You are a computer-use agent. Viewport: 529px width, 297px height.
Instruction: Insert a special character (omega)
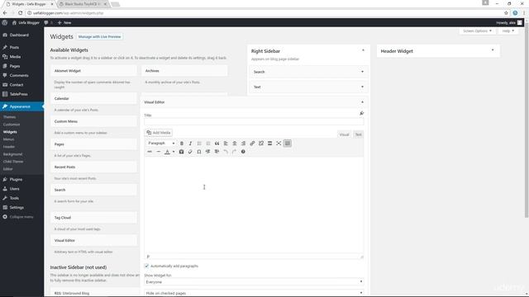click(199, 152)
